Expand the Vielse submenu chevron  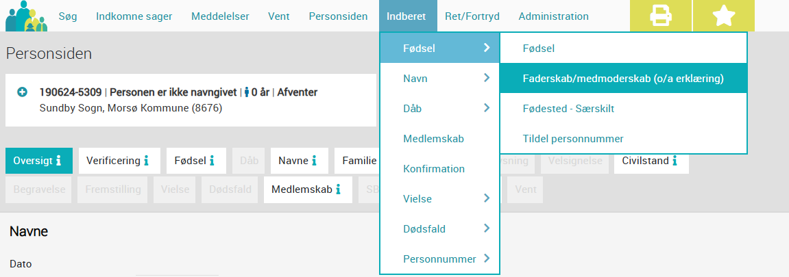pos(486,198)
